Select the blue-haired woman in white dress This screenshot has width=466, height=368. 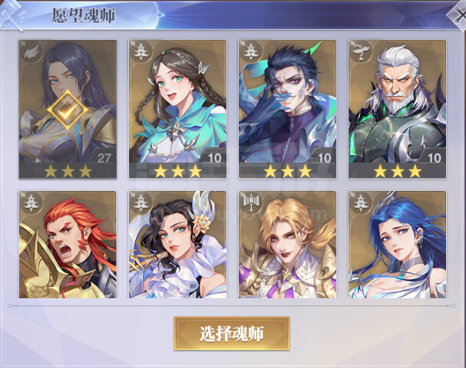[x=398, y=245]
